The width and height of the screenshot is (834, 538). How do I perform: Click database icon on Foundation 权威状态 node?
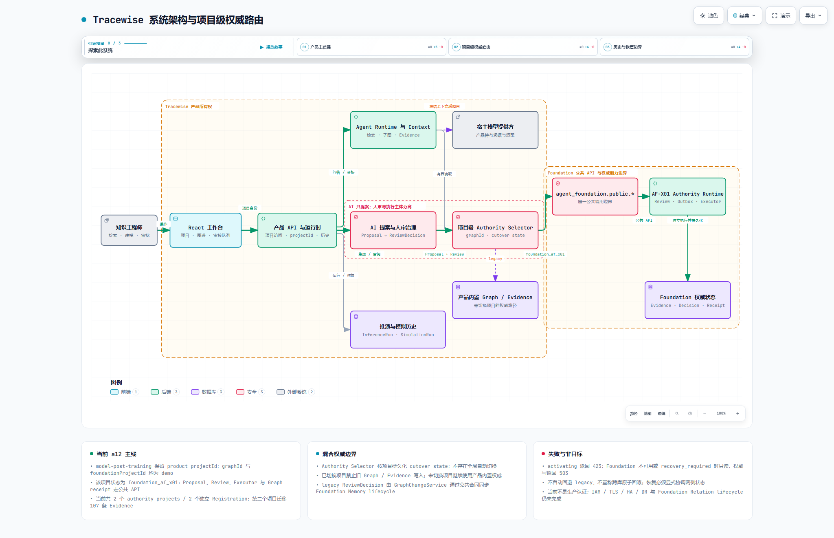(650, 287)
